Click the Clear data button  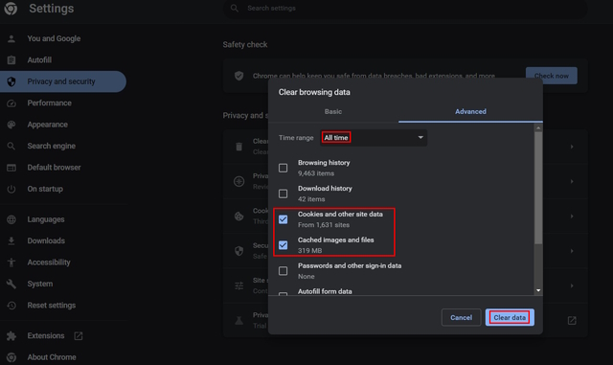(510, 317)
